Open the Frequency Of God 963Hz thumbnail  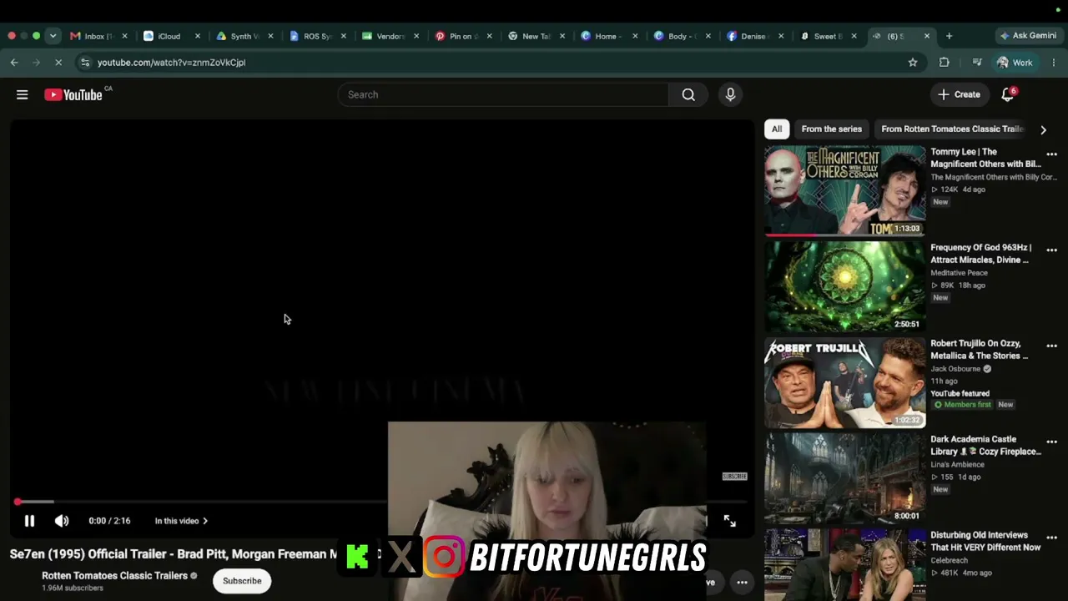(x=844, y=287)
